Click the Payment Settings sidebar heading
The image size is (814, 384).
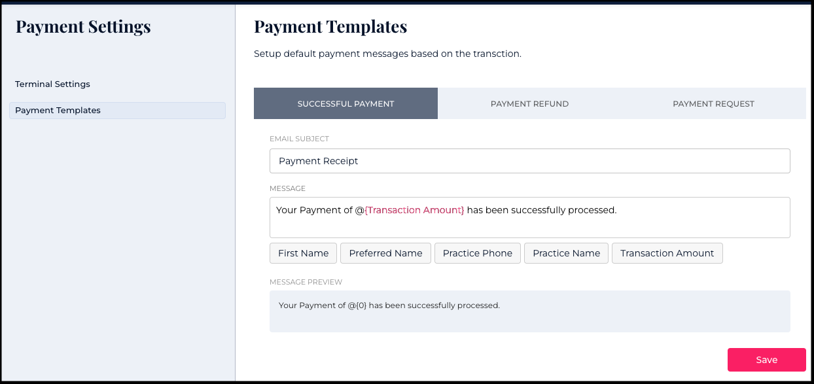(x=83, y=27)
